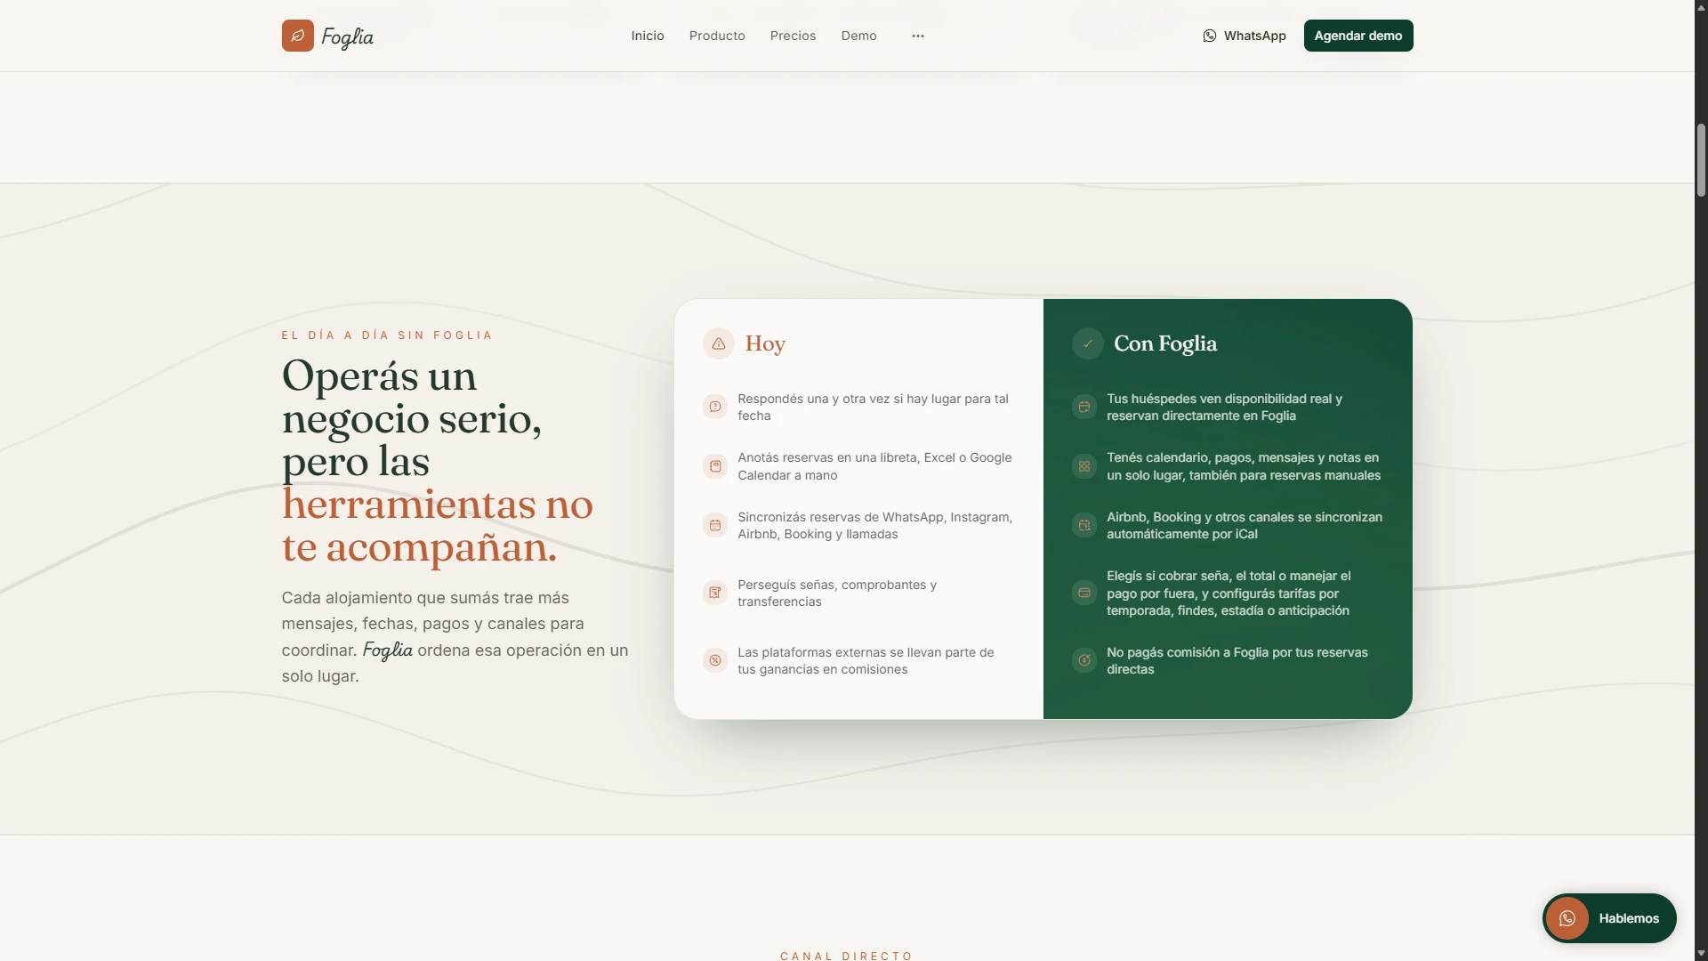Click the page vertical scrollbar thumb

pos(1701,160)
